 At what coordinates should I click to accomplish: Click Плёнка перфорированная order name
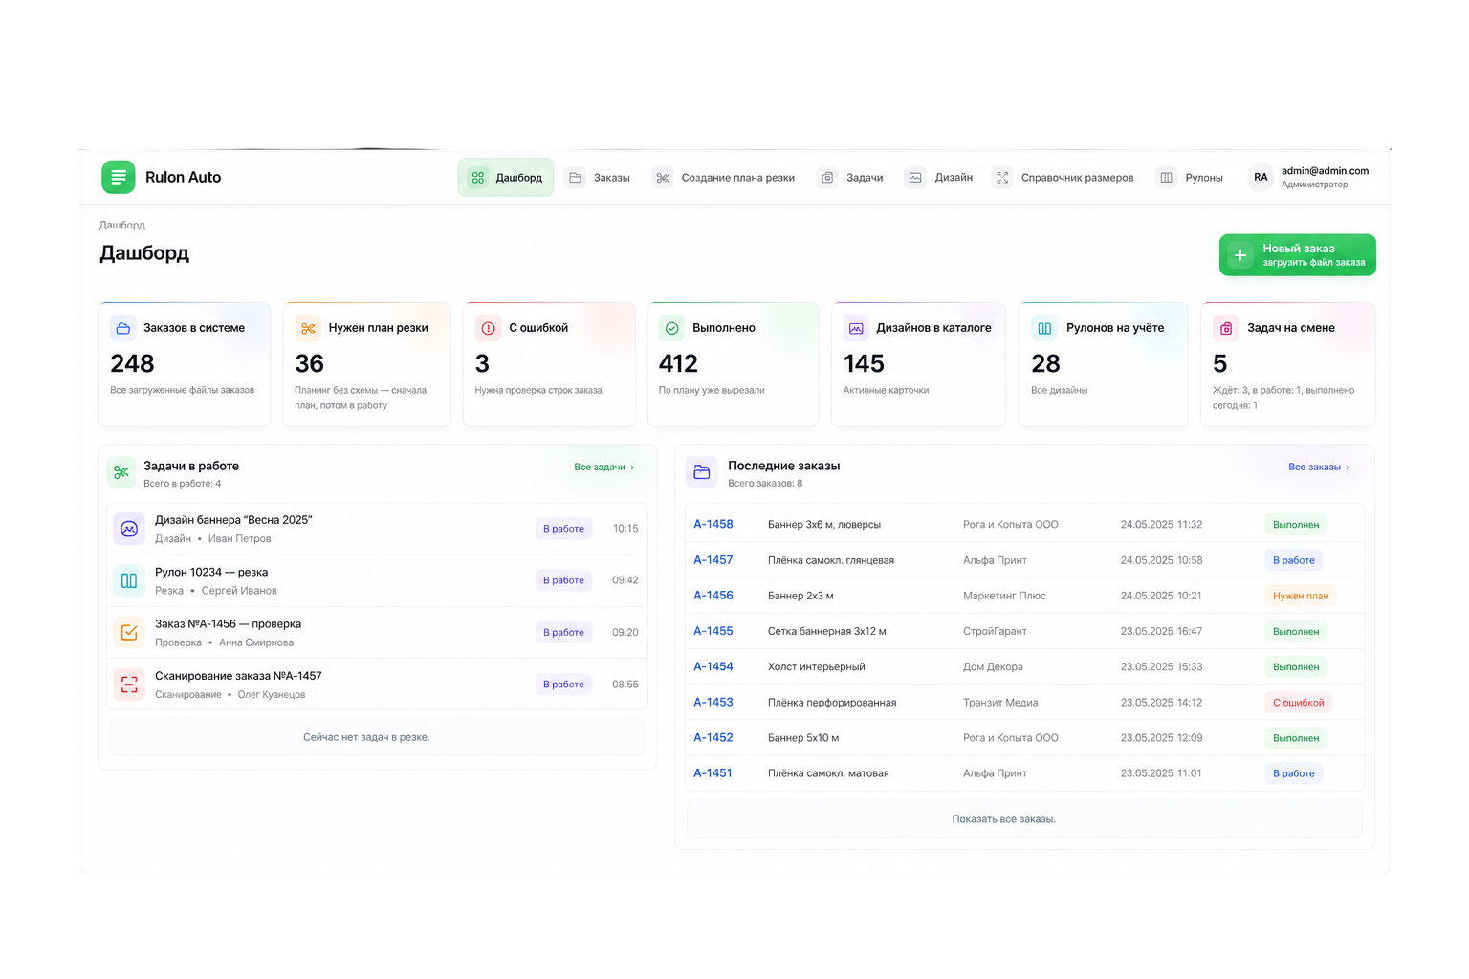point(832,703)
